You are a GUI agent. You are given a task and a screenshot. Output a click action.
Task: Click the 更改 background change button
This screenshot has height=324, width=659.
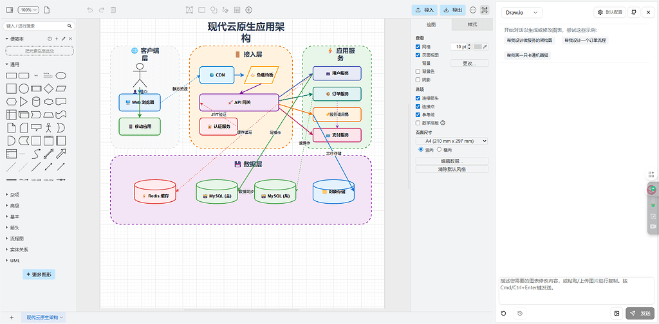point(469,64)
